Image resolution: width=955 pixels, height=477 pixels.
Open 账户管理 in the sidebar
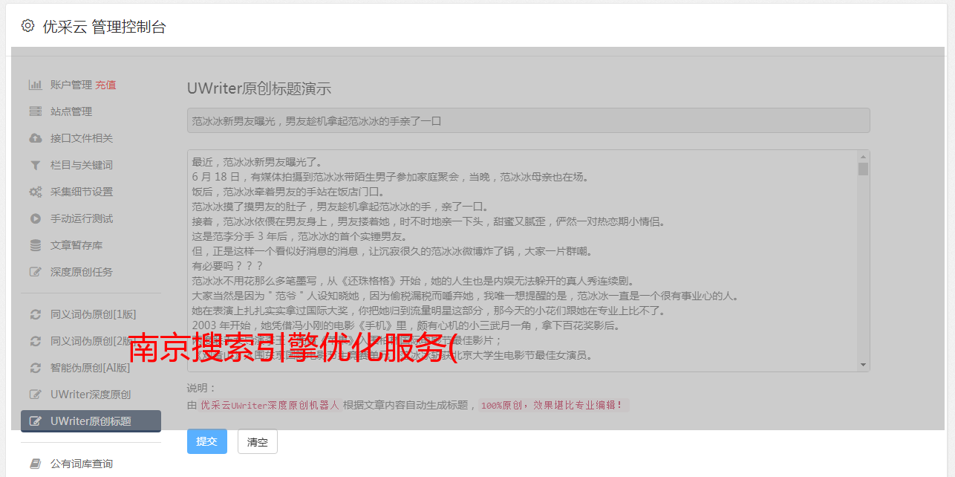pyautogui.click(x=71, y=85)
